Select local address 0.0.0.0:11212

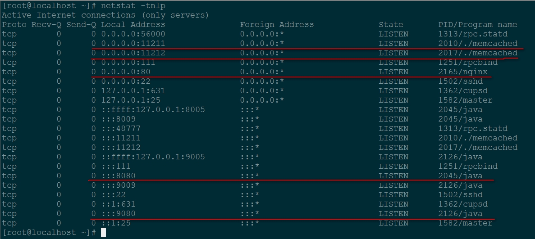(x=133, y=53)
